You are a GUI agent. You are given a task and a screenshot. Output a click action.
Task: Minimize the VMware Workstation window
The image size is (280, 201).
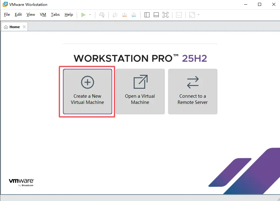246,4
